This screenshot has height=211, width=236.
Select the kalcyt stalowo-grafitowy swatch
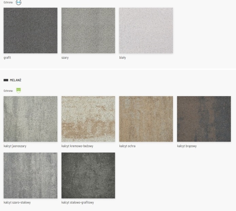[88, 175]
